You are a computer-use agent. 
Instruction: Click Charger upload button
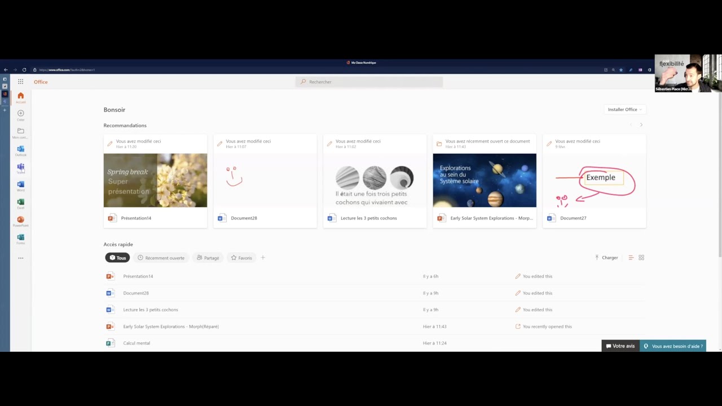[606, 258]
